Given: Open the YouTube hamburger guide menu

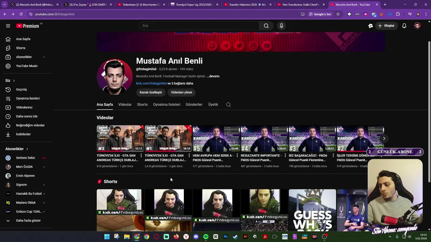Looking at the screenshot, I should (x=8, y=26).
